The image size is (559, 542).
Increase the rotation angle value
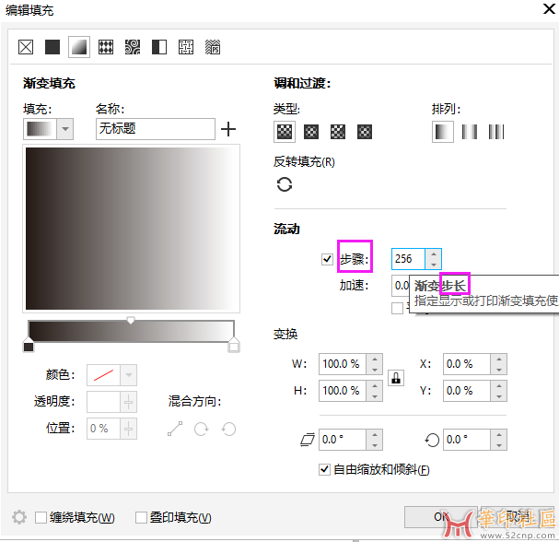tap(499, 434)
